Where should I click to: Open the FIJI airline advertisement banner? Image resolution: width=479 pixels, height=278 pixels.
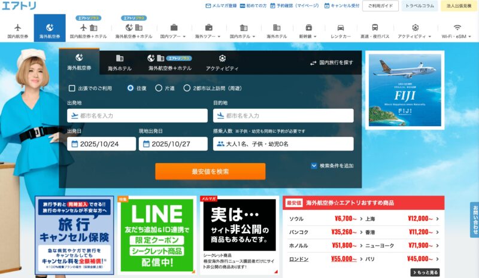[x=404, y=90]
